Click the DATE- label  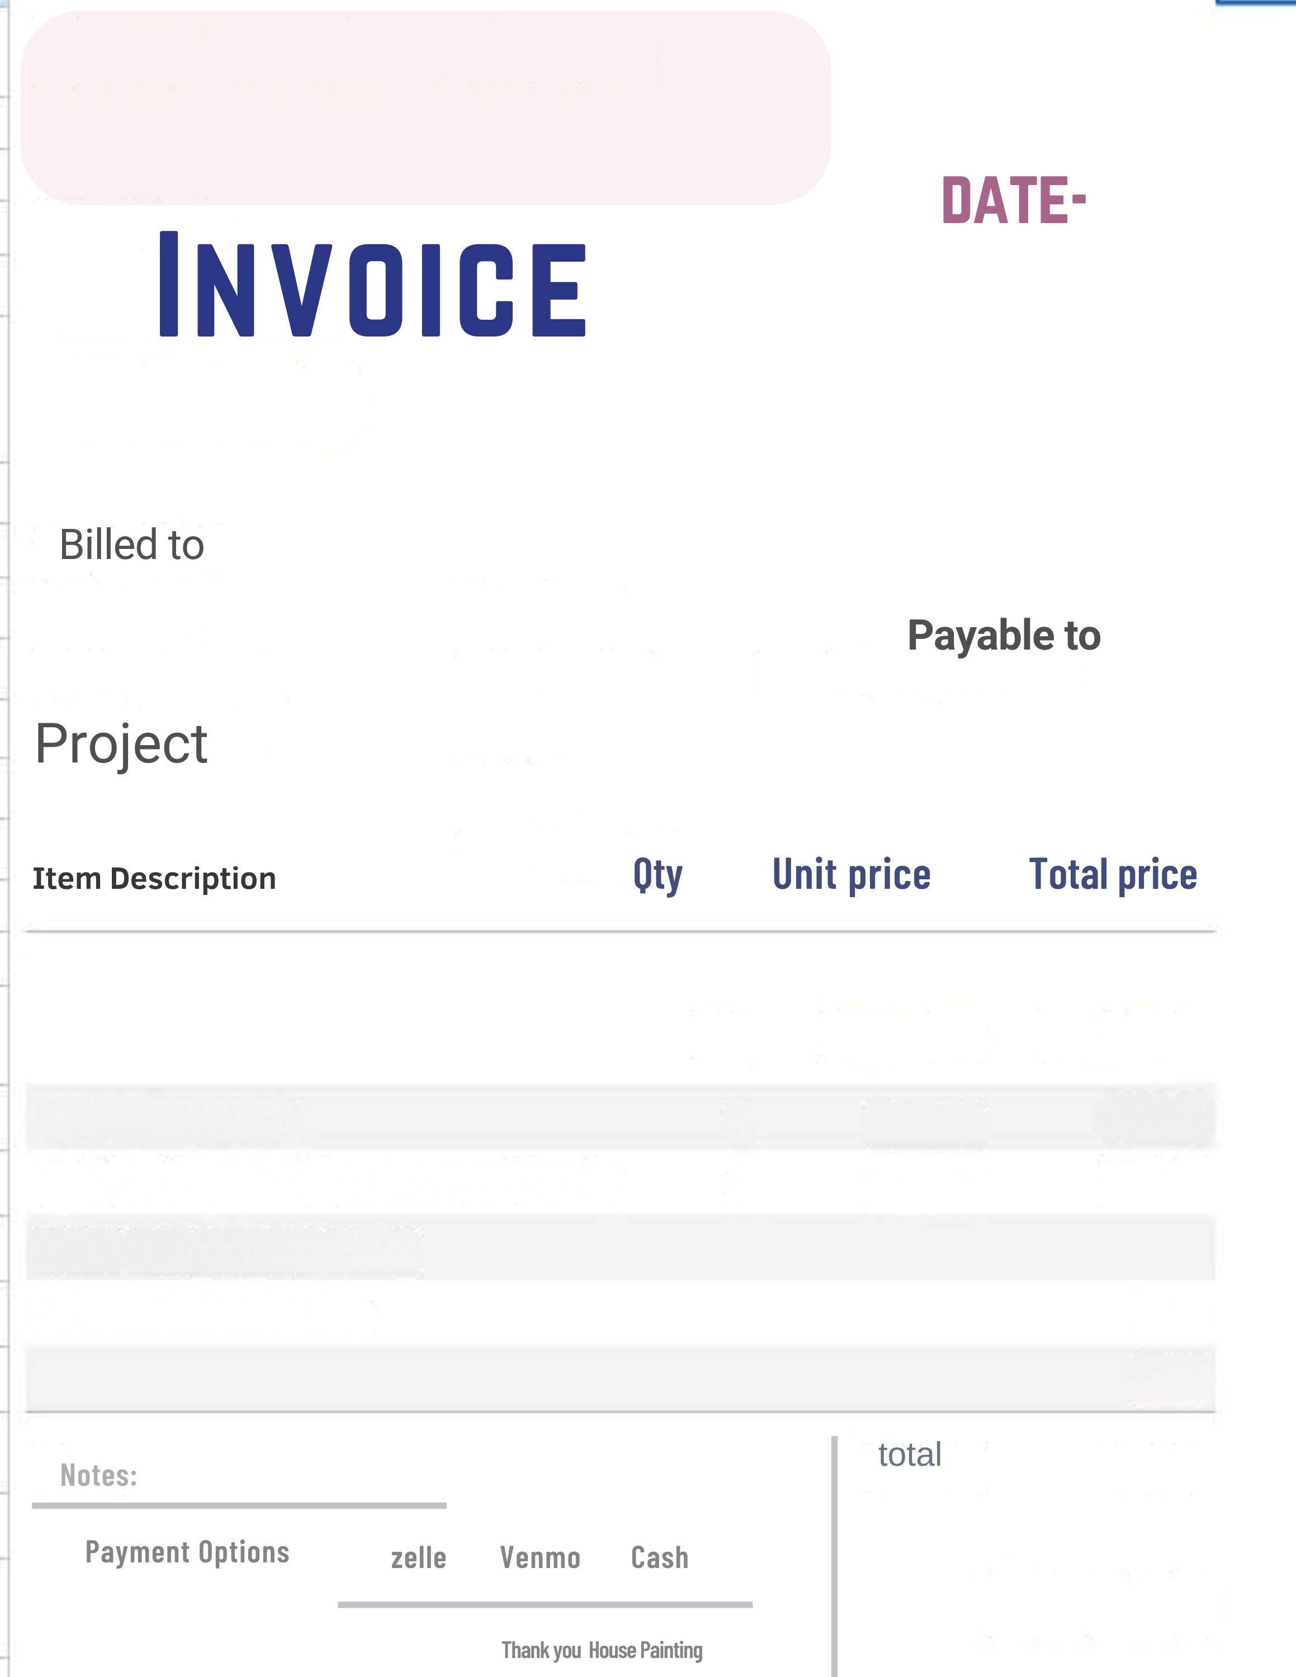pos(1014,201)
